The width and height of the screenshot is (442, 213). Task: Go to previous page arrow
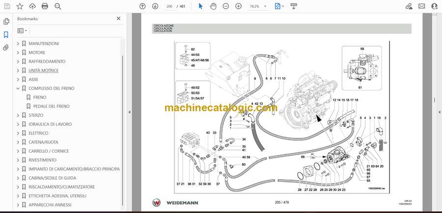click(142, 6)
